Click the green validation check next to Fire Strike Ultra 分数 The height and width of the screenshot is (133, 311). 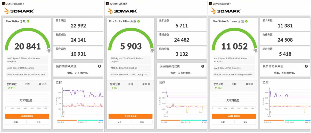pos(138,21)
